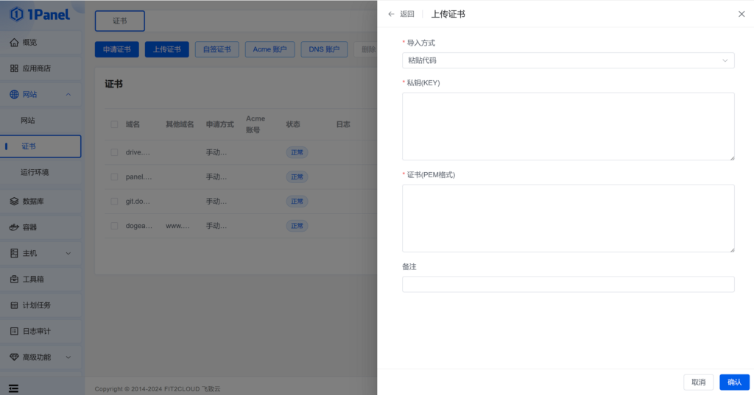Image resolution: width=754 pixels, height=395 pixels.
Task: Click the 正常 status tag in git.do... row
Action: tap(297, 202)
